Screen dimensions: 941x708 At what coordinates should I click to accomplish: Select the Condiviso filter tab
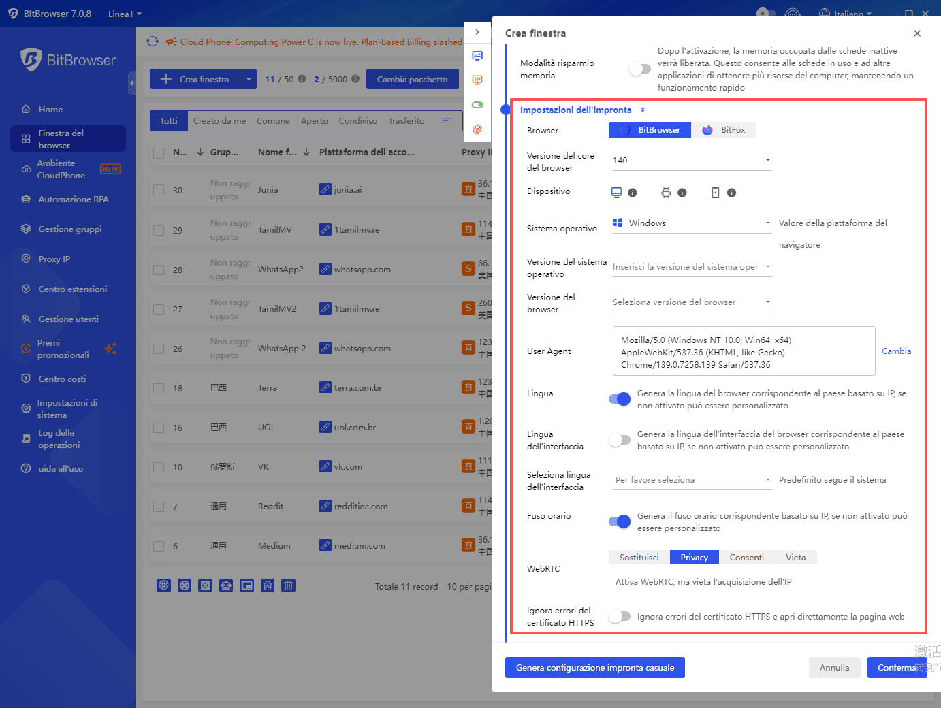click(357, 120)
